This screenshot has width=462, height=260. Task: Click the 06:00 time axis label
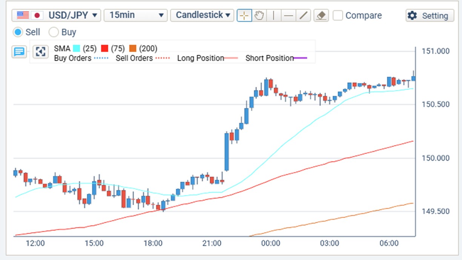click(x=389, y=243)
